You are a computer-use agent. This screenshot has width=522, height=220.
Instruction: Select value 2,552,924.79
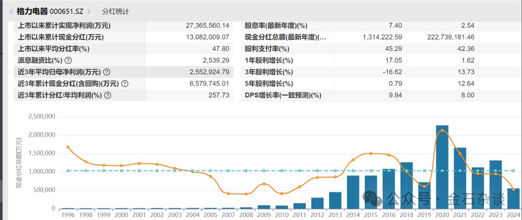tap(210, 72)
